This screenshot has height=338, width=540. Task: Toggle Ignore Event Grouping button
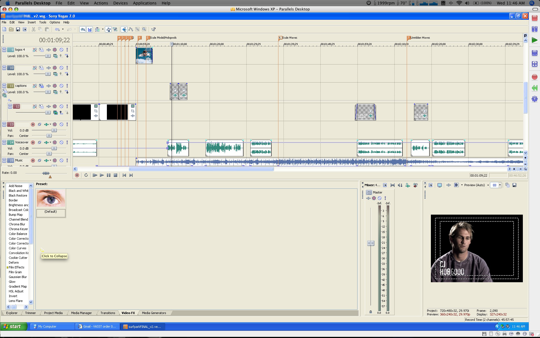tap(115, 29)
